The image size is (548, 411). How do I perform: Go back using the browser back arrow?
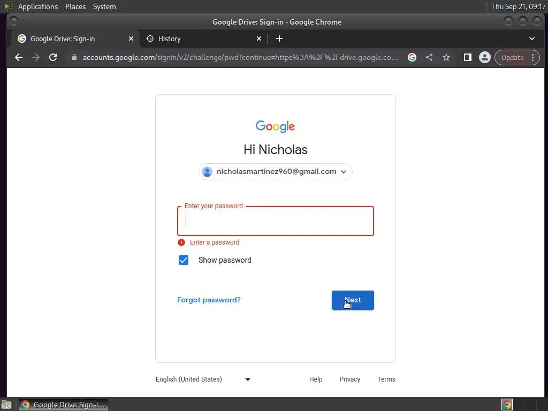(x=19, y=57)
